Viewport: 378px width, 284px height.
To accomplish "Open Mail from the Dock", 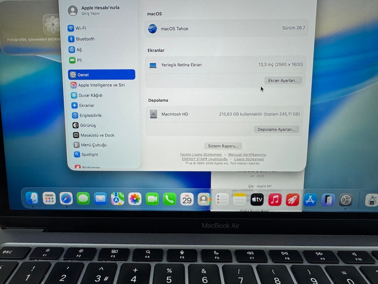I will tap(100, 199).
